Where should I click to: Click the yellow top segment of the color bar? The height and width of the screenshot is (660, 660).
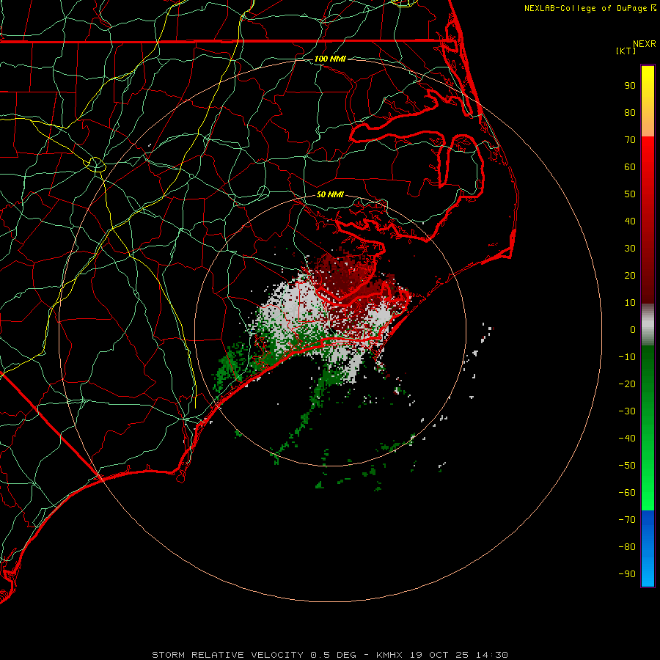tap(648, 101)
